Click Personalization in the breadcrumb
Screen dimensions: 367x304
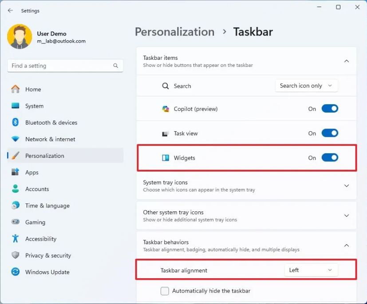pos(174,31)
